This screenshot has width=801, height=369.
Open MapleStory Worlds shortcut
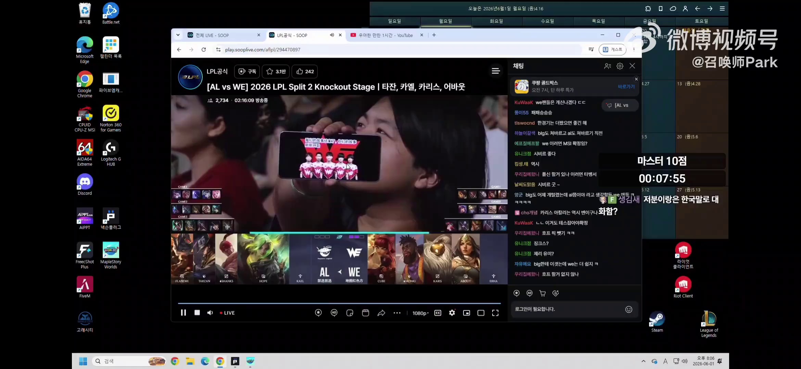[111, 256]
